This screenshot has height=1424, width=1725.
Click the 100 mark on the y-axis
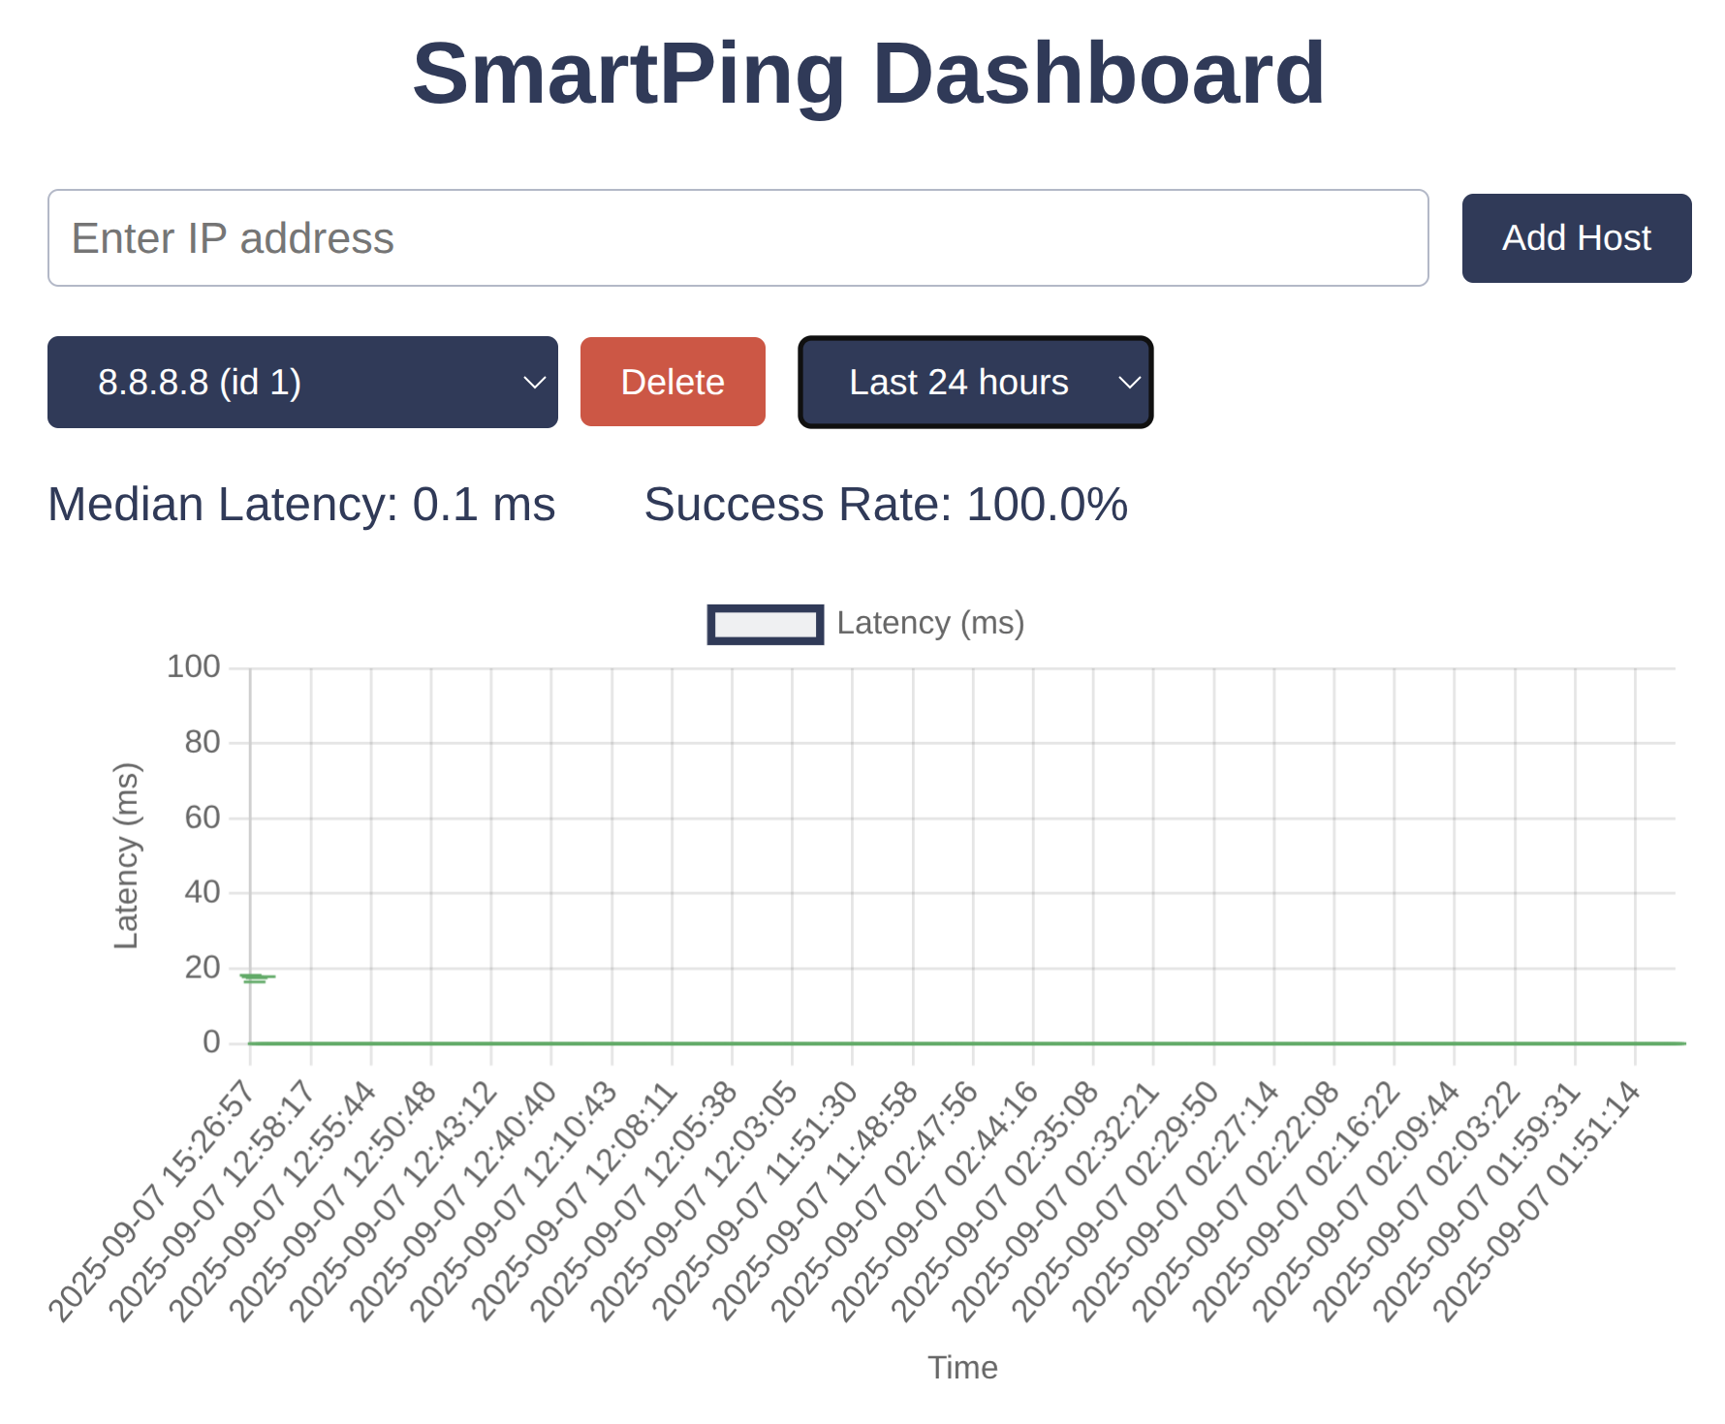195,666
